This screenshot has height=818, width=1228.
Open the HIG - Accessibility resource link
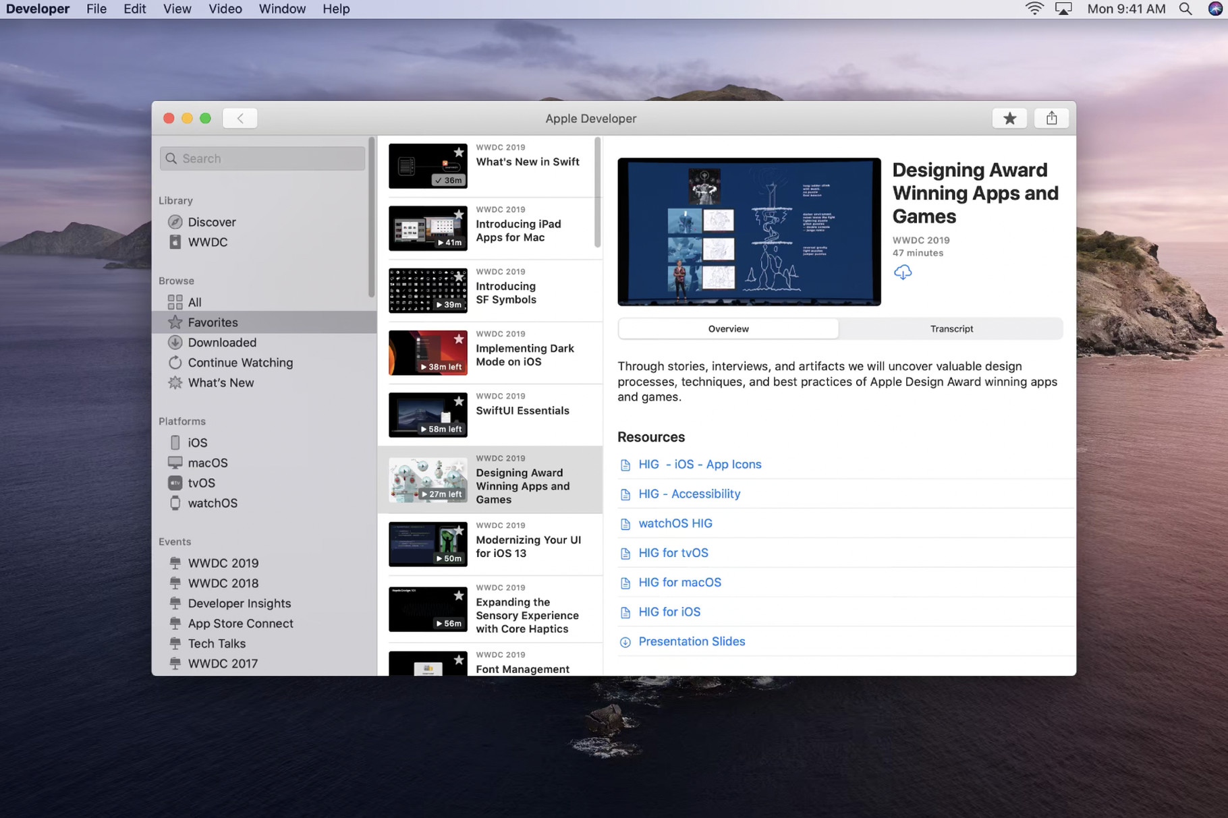(x=689, y=493)
